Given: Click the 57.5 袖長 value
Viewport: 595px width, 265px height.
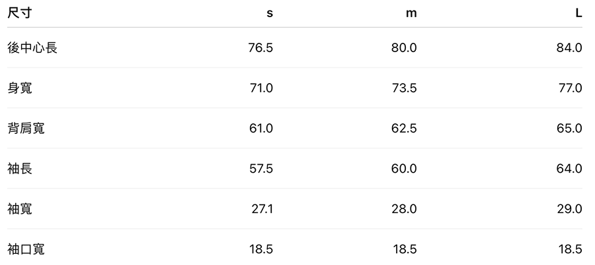Looking at the screenshot, I should click(260, 169).
